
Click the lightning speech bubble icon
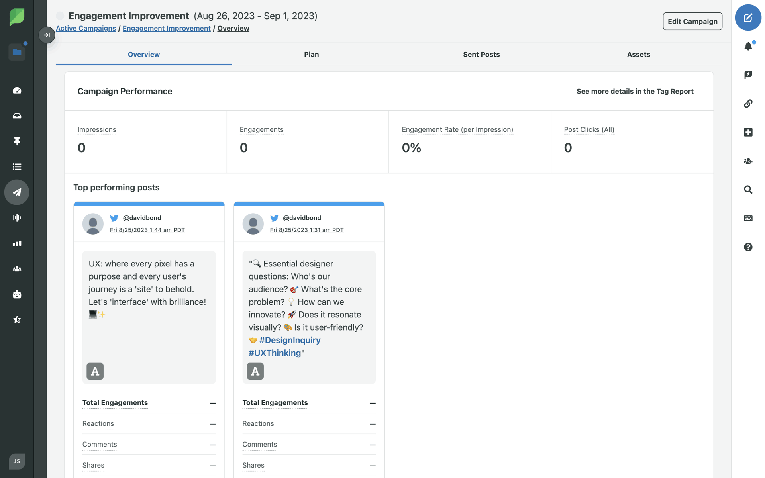pos(748,74)
